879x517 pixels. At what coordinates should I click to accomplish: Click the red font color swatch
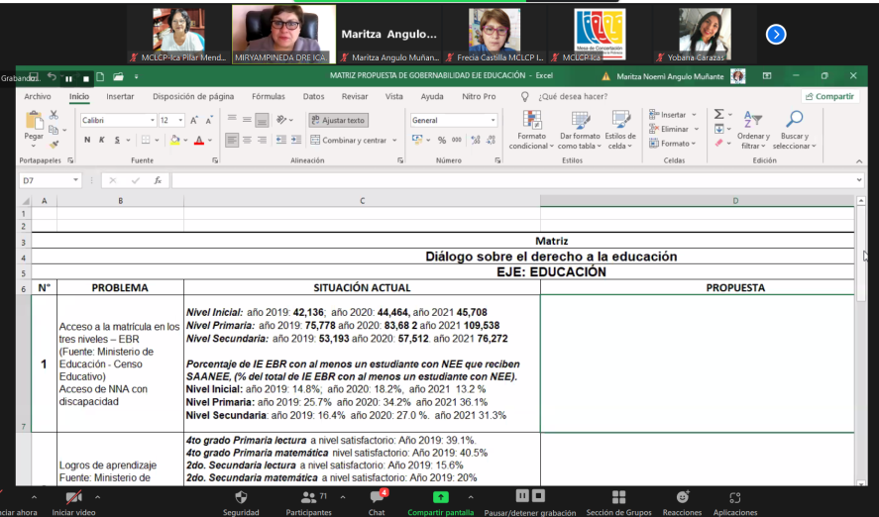[198, 140]
